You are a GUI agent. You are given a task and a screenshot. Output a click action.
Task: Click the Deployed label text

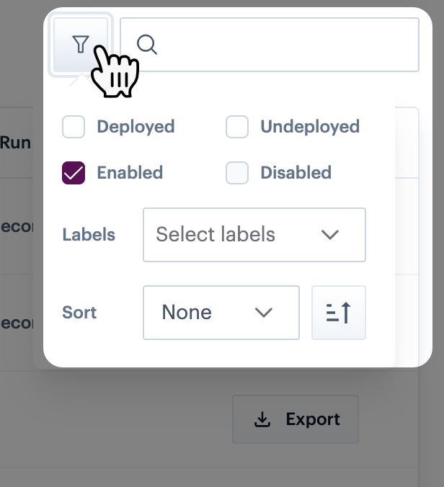tap(136, 127)
